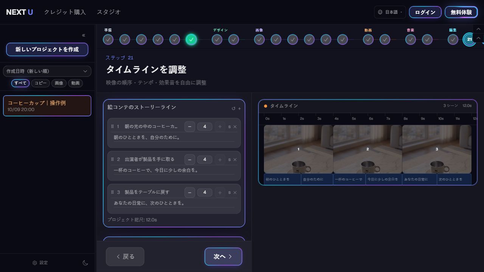Click scene 2 duration field showing 4
This screenshot has width=484, height=272.
(205, 159)
